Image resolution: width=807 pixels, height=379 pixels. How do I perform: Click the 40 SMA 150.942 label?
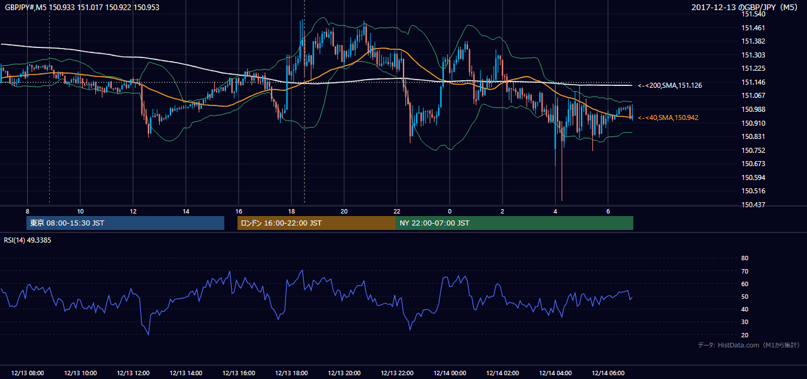[x=667, y=117]
